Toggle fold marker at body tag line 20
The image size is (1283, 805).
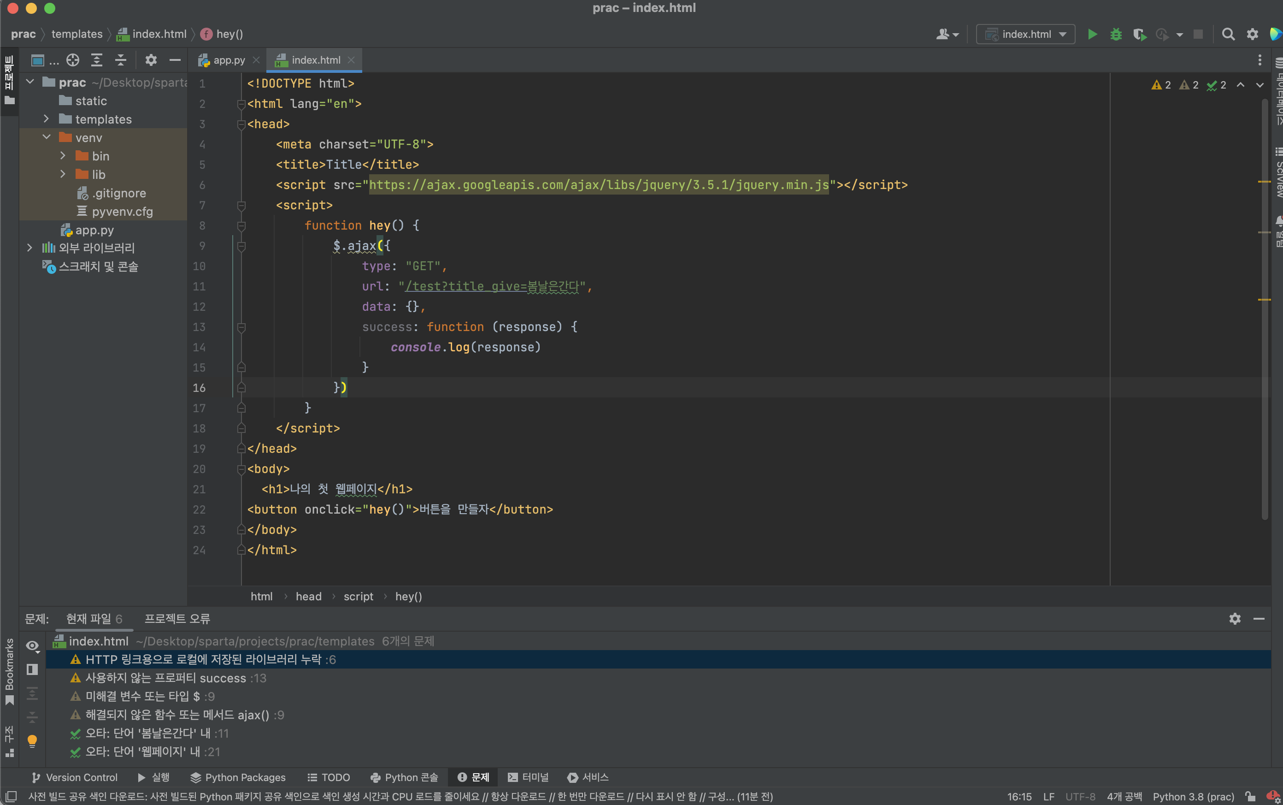click(x=241, y=469)
